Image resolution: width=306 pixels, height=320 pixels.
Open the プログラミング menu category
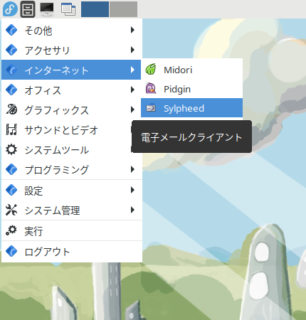(x=71, y=169)
